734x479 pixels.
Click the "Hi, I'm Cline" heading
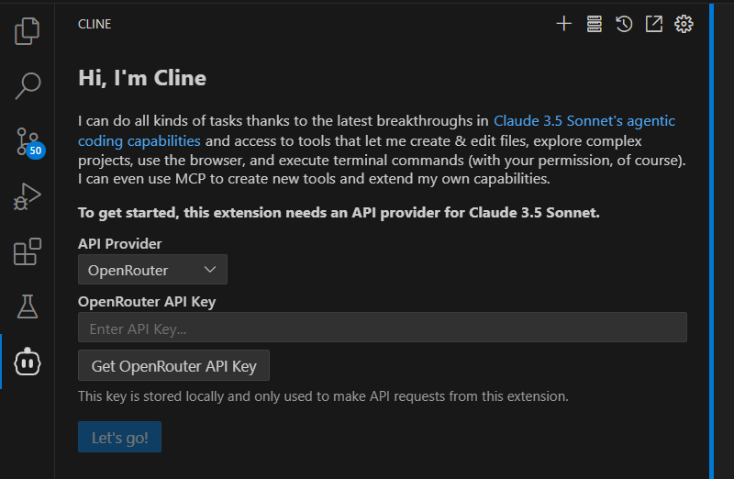[142, 78]
